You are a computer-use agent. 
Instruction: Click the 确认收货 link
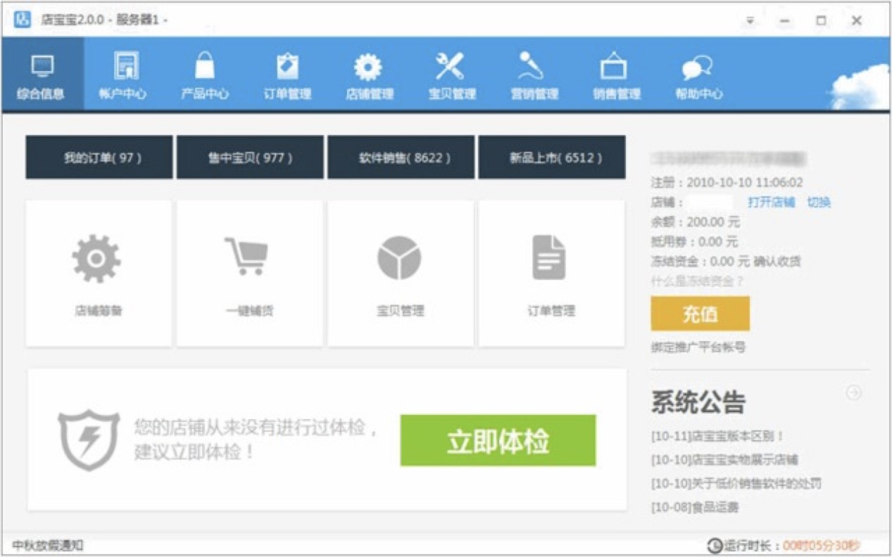click(777, 262)
